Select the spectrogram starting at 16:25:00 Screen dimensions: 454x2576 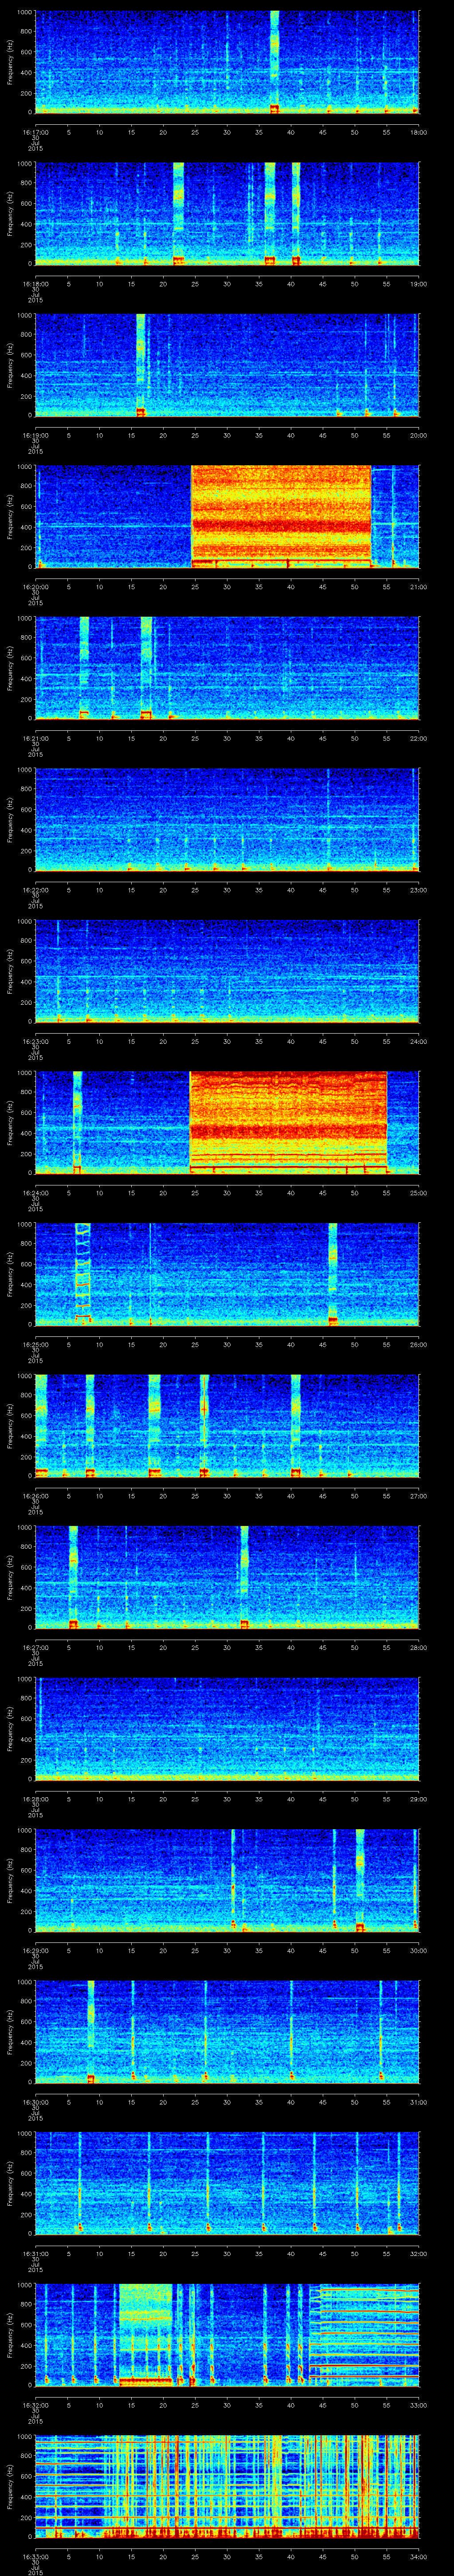pyautogui.click(x=227, y=1274)
